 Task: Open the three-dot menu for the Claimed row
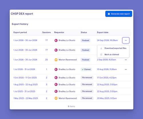(126, 69)
